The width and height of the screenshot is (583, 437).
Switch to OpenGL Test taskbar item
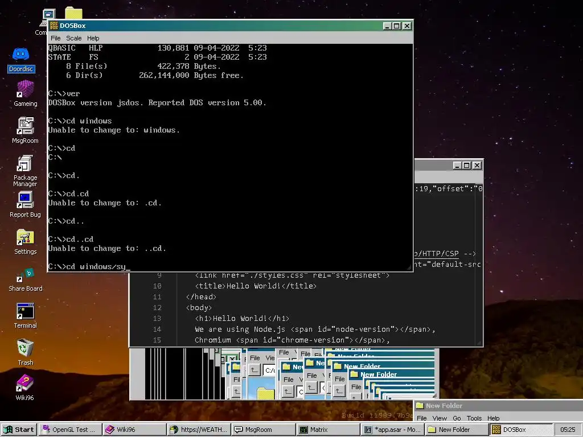pos(69,430)
